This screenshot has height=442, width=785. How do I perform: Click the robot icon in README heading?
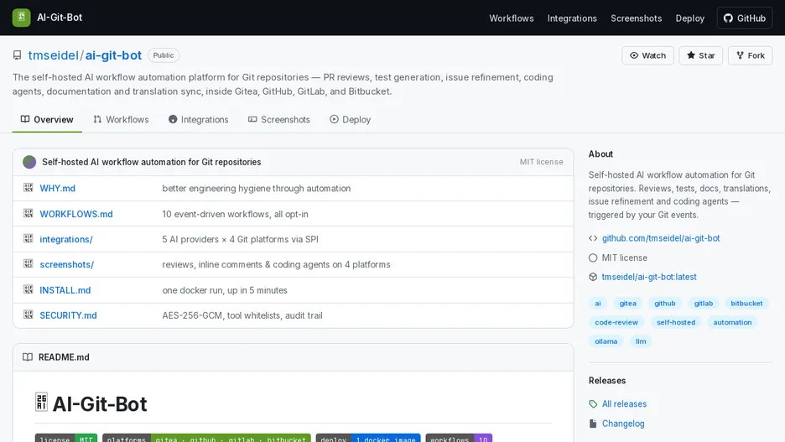42,402
